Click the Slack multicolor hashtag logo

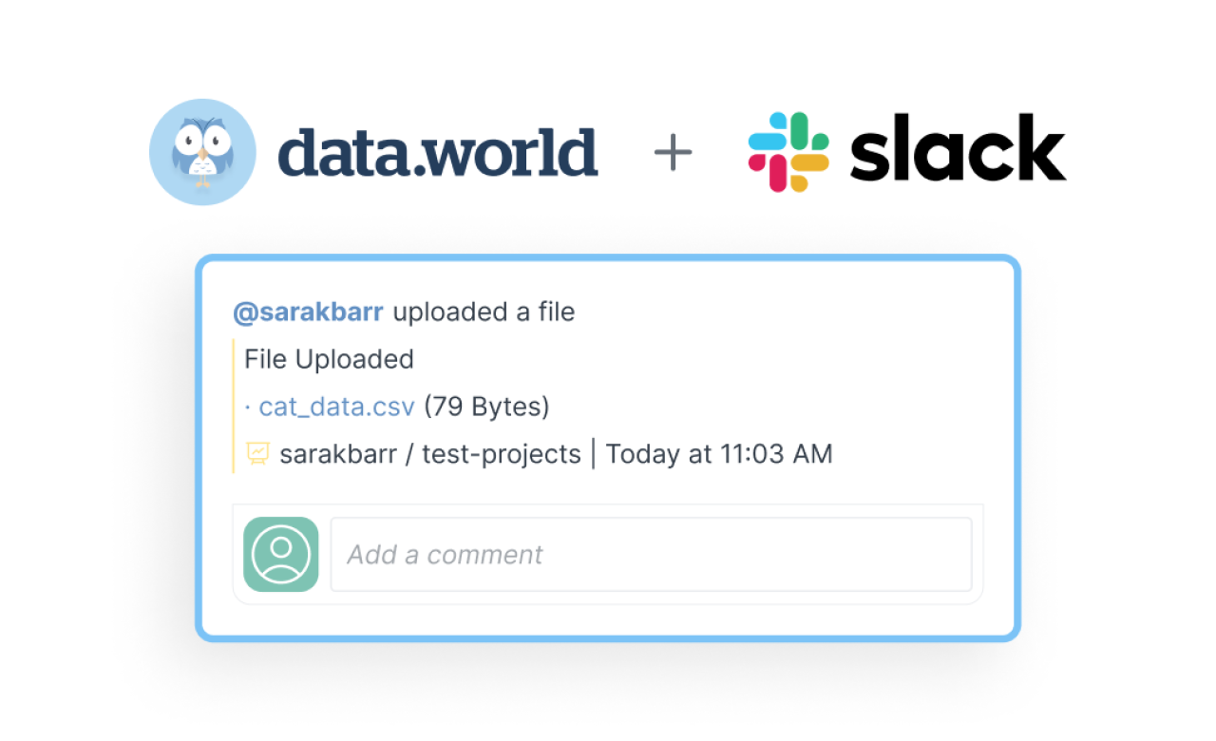(788, 152)
